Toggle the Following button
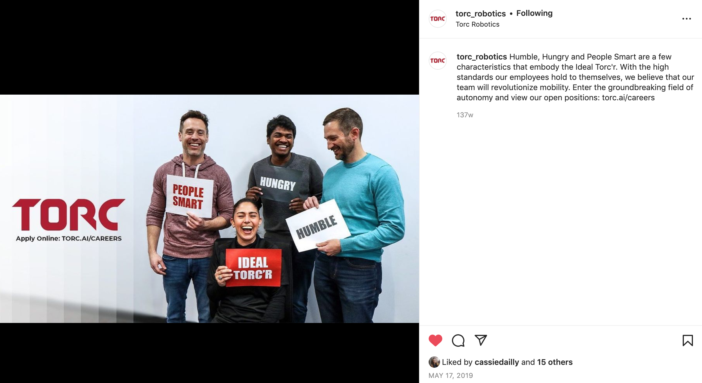The image size is (702, 383). click(x=534, y=13)
